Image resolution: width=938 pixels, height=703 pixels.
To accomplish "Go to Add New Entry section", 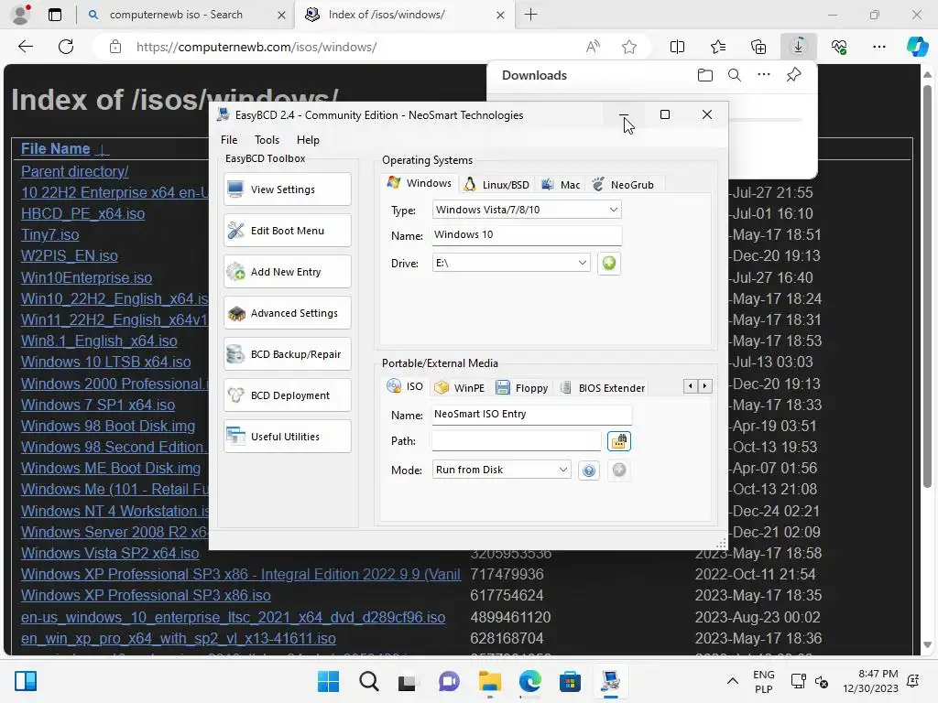I will click(287, 272).
